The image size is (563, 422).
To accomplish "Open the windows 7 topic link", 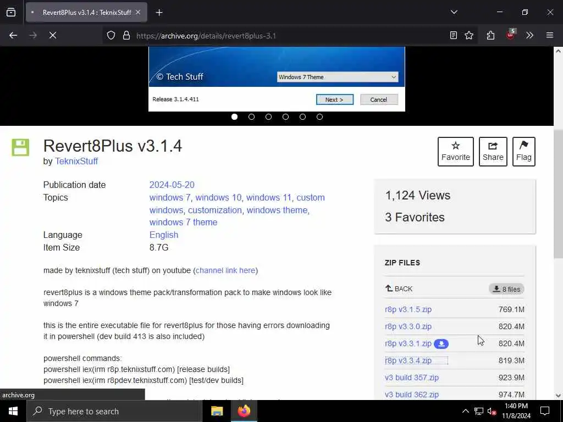I will (x=170, y=197).
